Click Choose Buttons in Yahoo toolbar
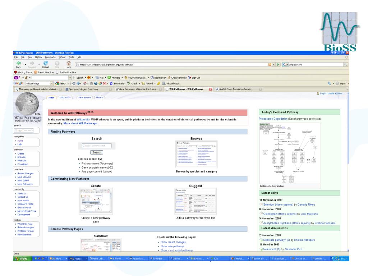 click(177, 78)
